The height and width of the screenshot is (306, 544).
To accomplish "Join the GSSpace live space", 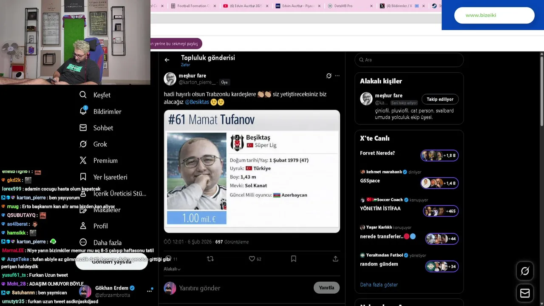I will pyautogui.click(x=370, y=181).
